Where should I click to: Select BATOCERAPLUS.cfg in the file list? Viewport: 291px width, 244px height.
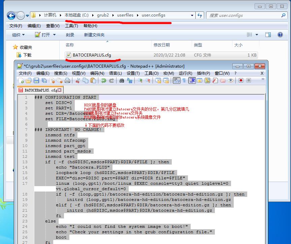(161, 55)
